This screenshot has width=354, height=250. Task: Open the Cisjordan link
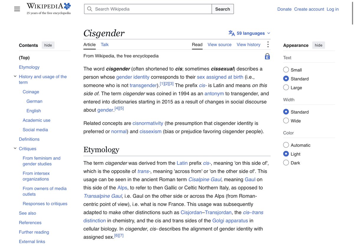click(x=191, y=212)
